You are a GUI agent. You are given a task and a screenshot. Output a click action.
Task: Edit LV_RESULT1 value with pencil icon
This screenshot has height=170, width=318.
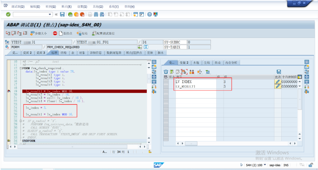278,86
